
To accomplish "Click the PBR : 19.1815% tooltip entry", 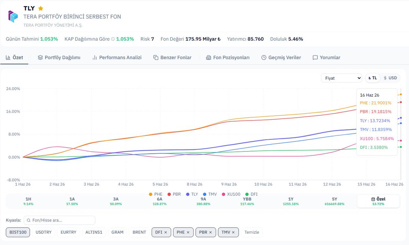I will click(x=376, y=112).
